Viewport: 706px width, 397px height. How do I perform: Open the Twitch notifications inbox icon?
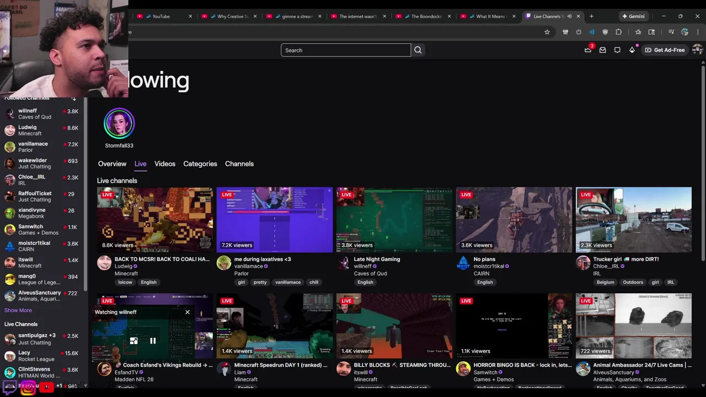[x=603, y=50]
